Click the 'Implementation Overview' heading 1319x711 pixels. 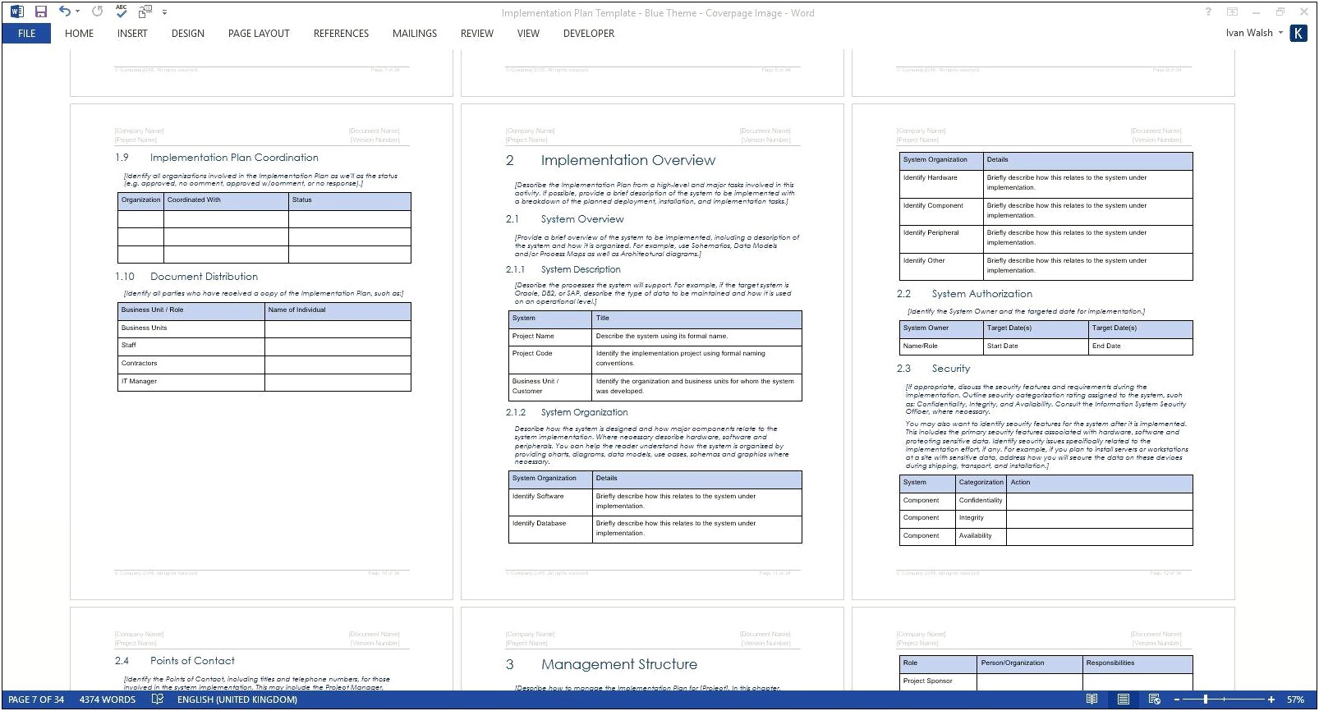(x=627, y=161)
